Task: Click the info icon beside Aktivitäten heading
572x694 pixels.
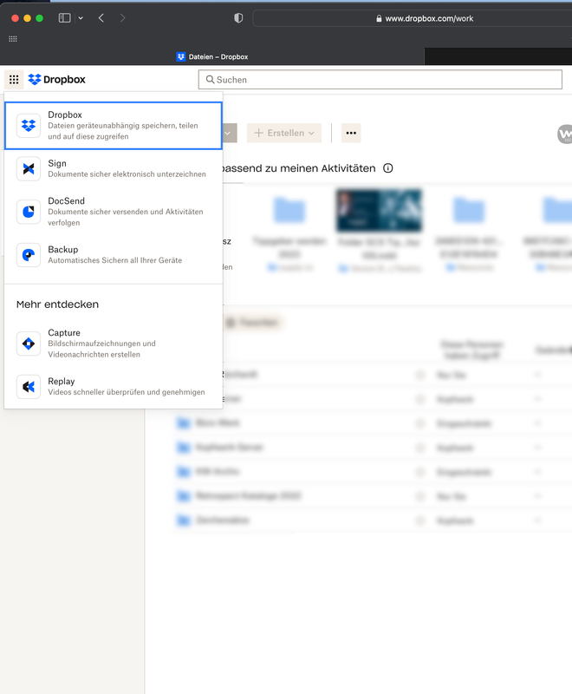Action: tap(387, 168)
